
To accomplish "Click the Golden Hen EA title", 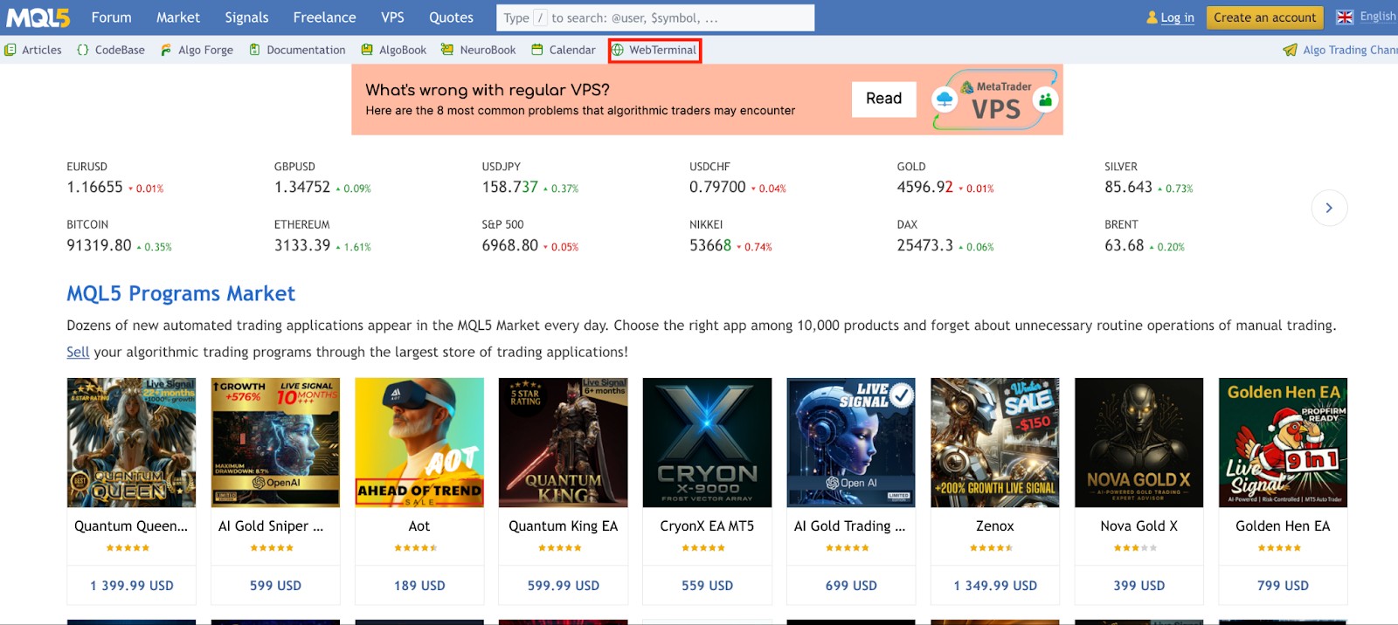I will (1283, 526).
